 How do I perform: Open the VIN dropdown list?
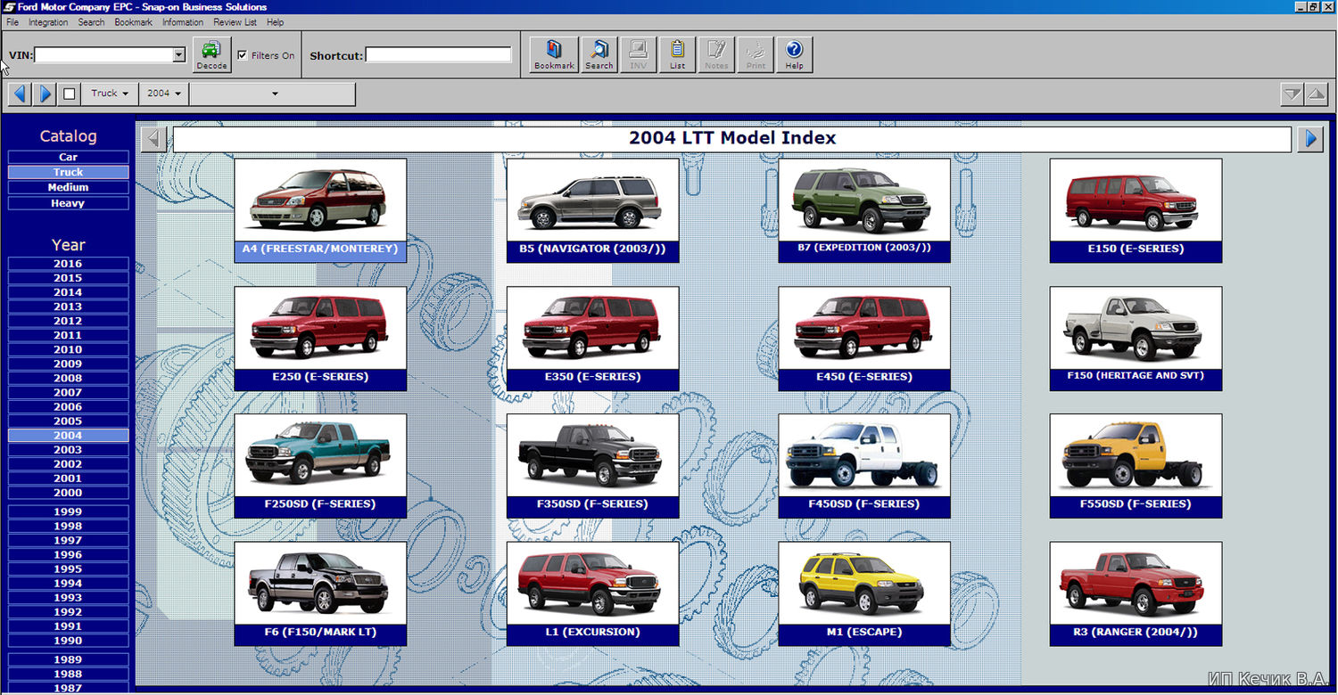click(x=178, y=55)
